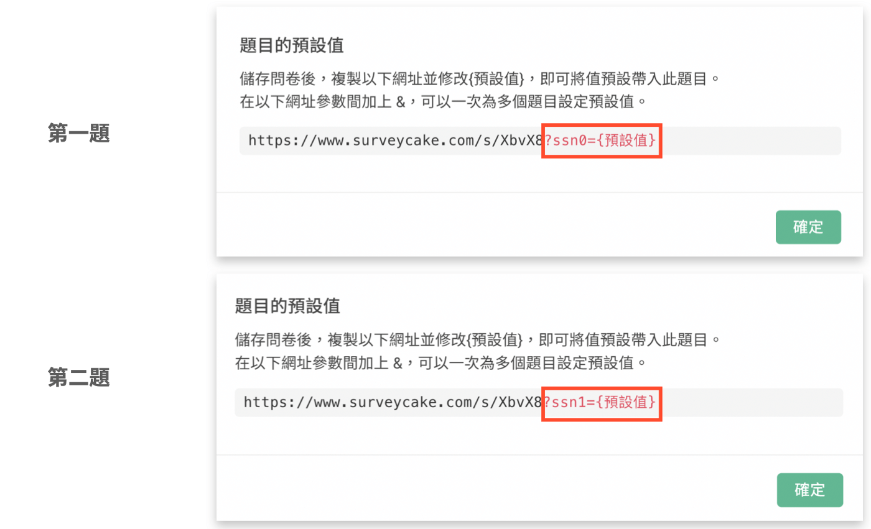Click the 第一題 label
This screenshot has width=871, height=529.
[79, 133]
